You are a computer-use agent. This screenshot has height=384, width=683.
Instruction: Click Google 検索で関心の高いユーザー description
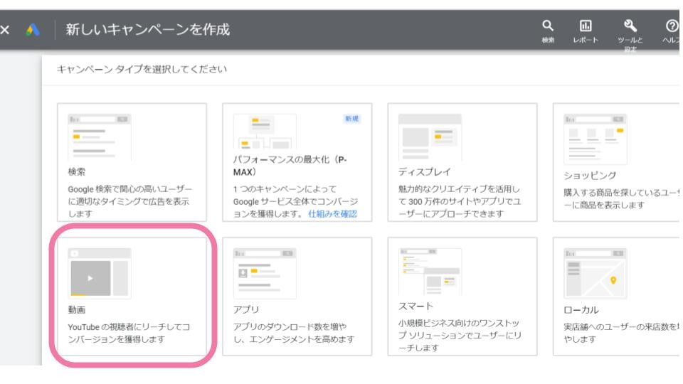click(x=129, y=201)
